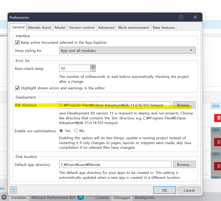
Task: Maximize the Preferences dialog
Action: point(181,17)
